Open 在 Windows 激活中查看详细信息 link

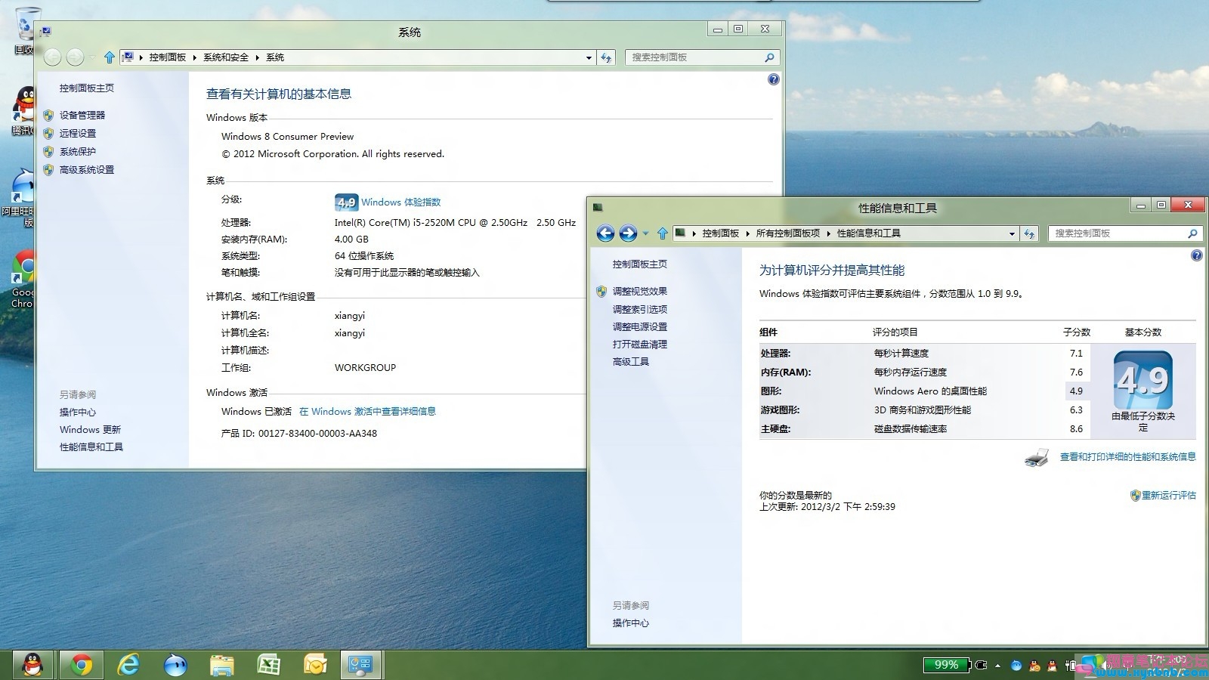point(367,412)
